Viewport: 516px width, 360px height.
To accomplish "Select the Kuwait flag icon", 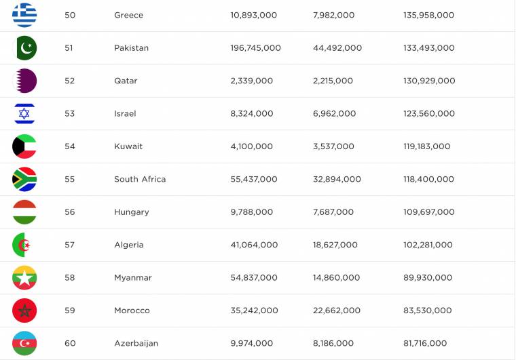I will pos(24,146).
